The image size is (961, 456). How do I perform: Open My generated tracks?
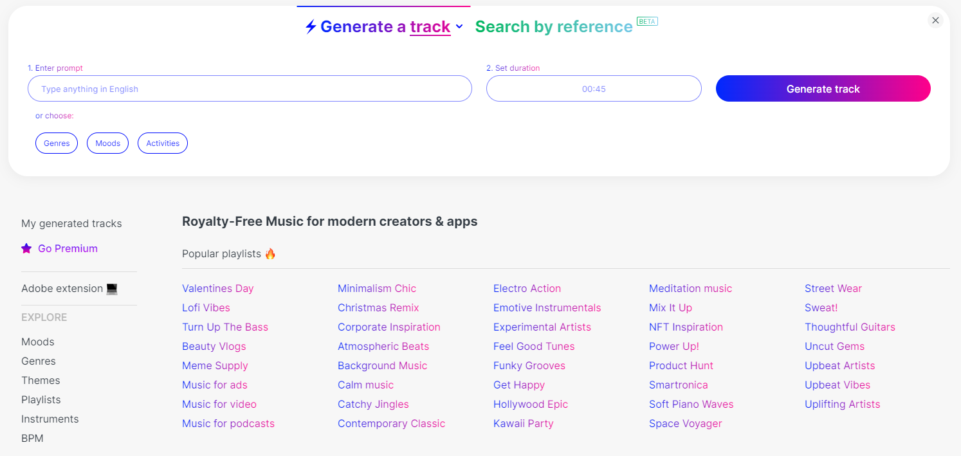71,223
